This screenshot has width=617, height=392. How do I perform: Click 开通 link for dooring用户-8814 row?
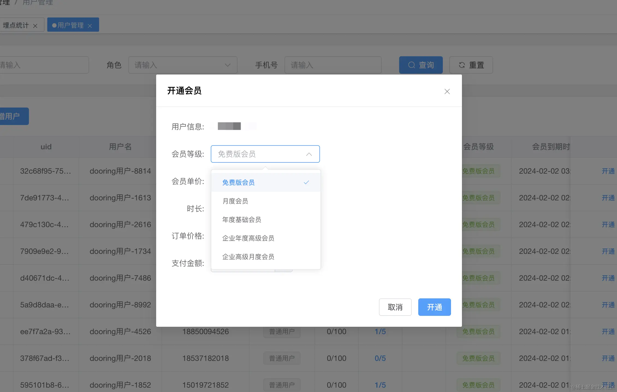click(x=608, y=171)
